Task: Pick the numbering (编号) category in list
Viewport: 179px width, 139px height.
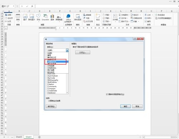Action: pos(58,55)
